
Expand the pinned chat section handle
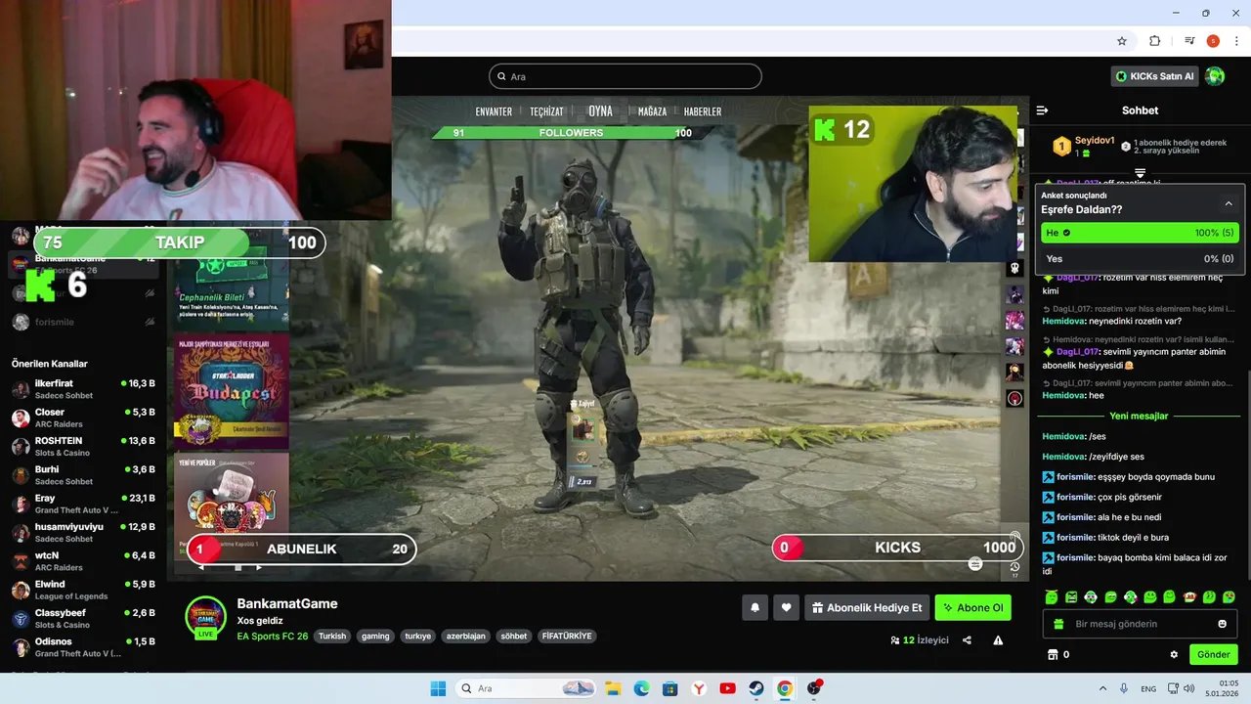(1140, 173)
